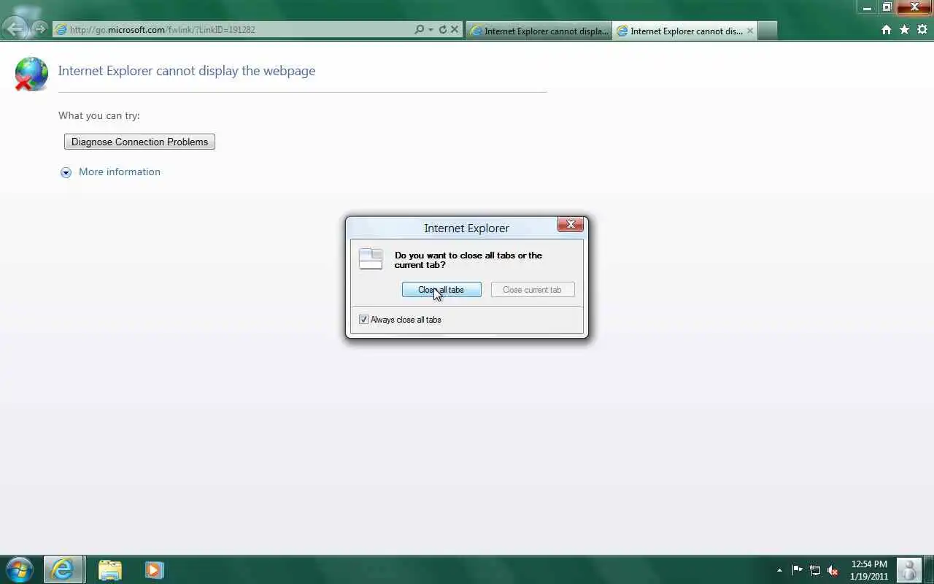Click "Internet Explorer cannot display the webpage" heading

tap(187, 71)
